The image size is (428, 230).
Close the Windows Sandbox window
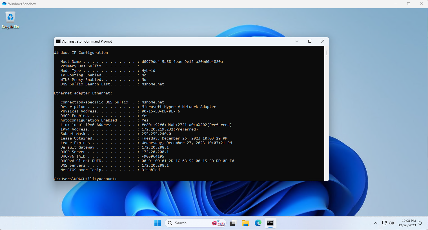422,4
